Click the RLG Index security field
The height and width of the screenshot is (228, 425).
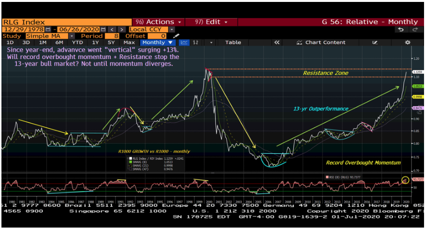point(67,22)
